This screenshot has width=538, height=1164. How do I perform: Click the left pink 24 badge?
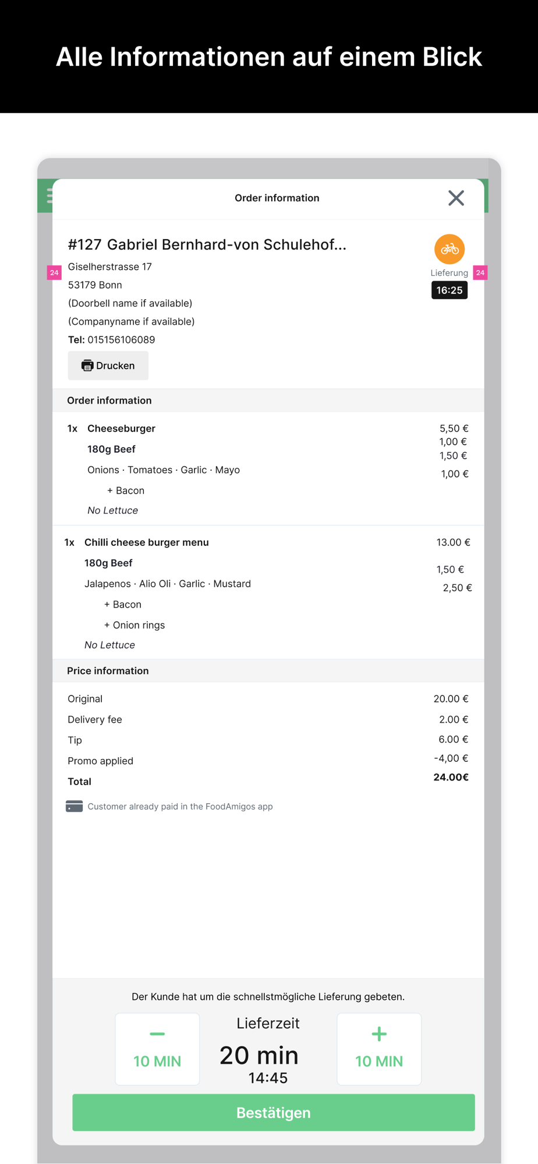pos(54,272)
